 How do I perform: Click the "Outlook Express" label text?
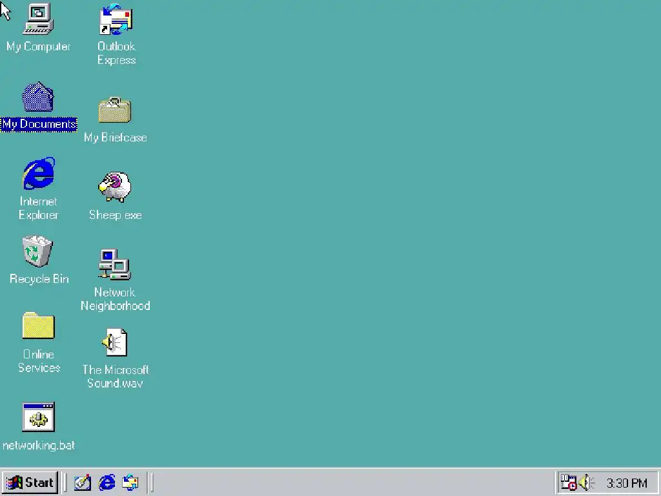(x=116, y=53)
